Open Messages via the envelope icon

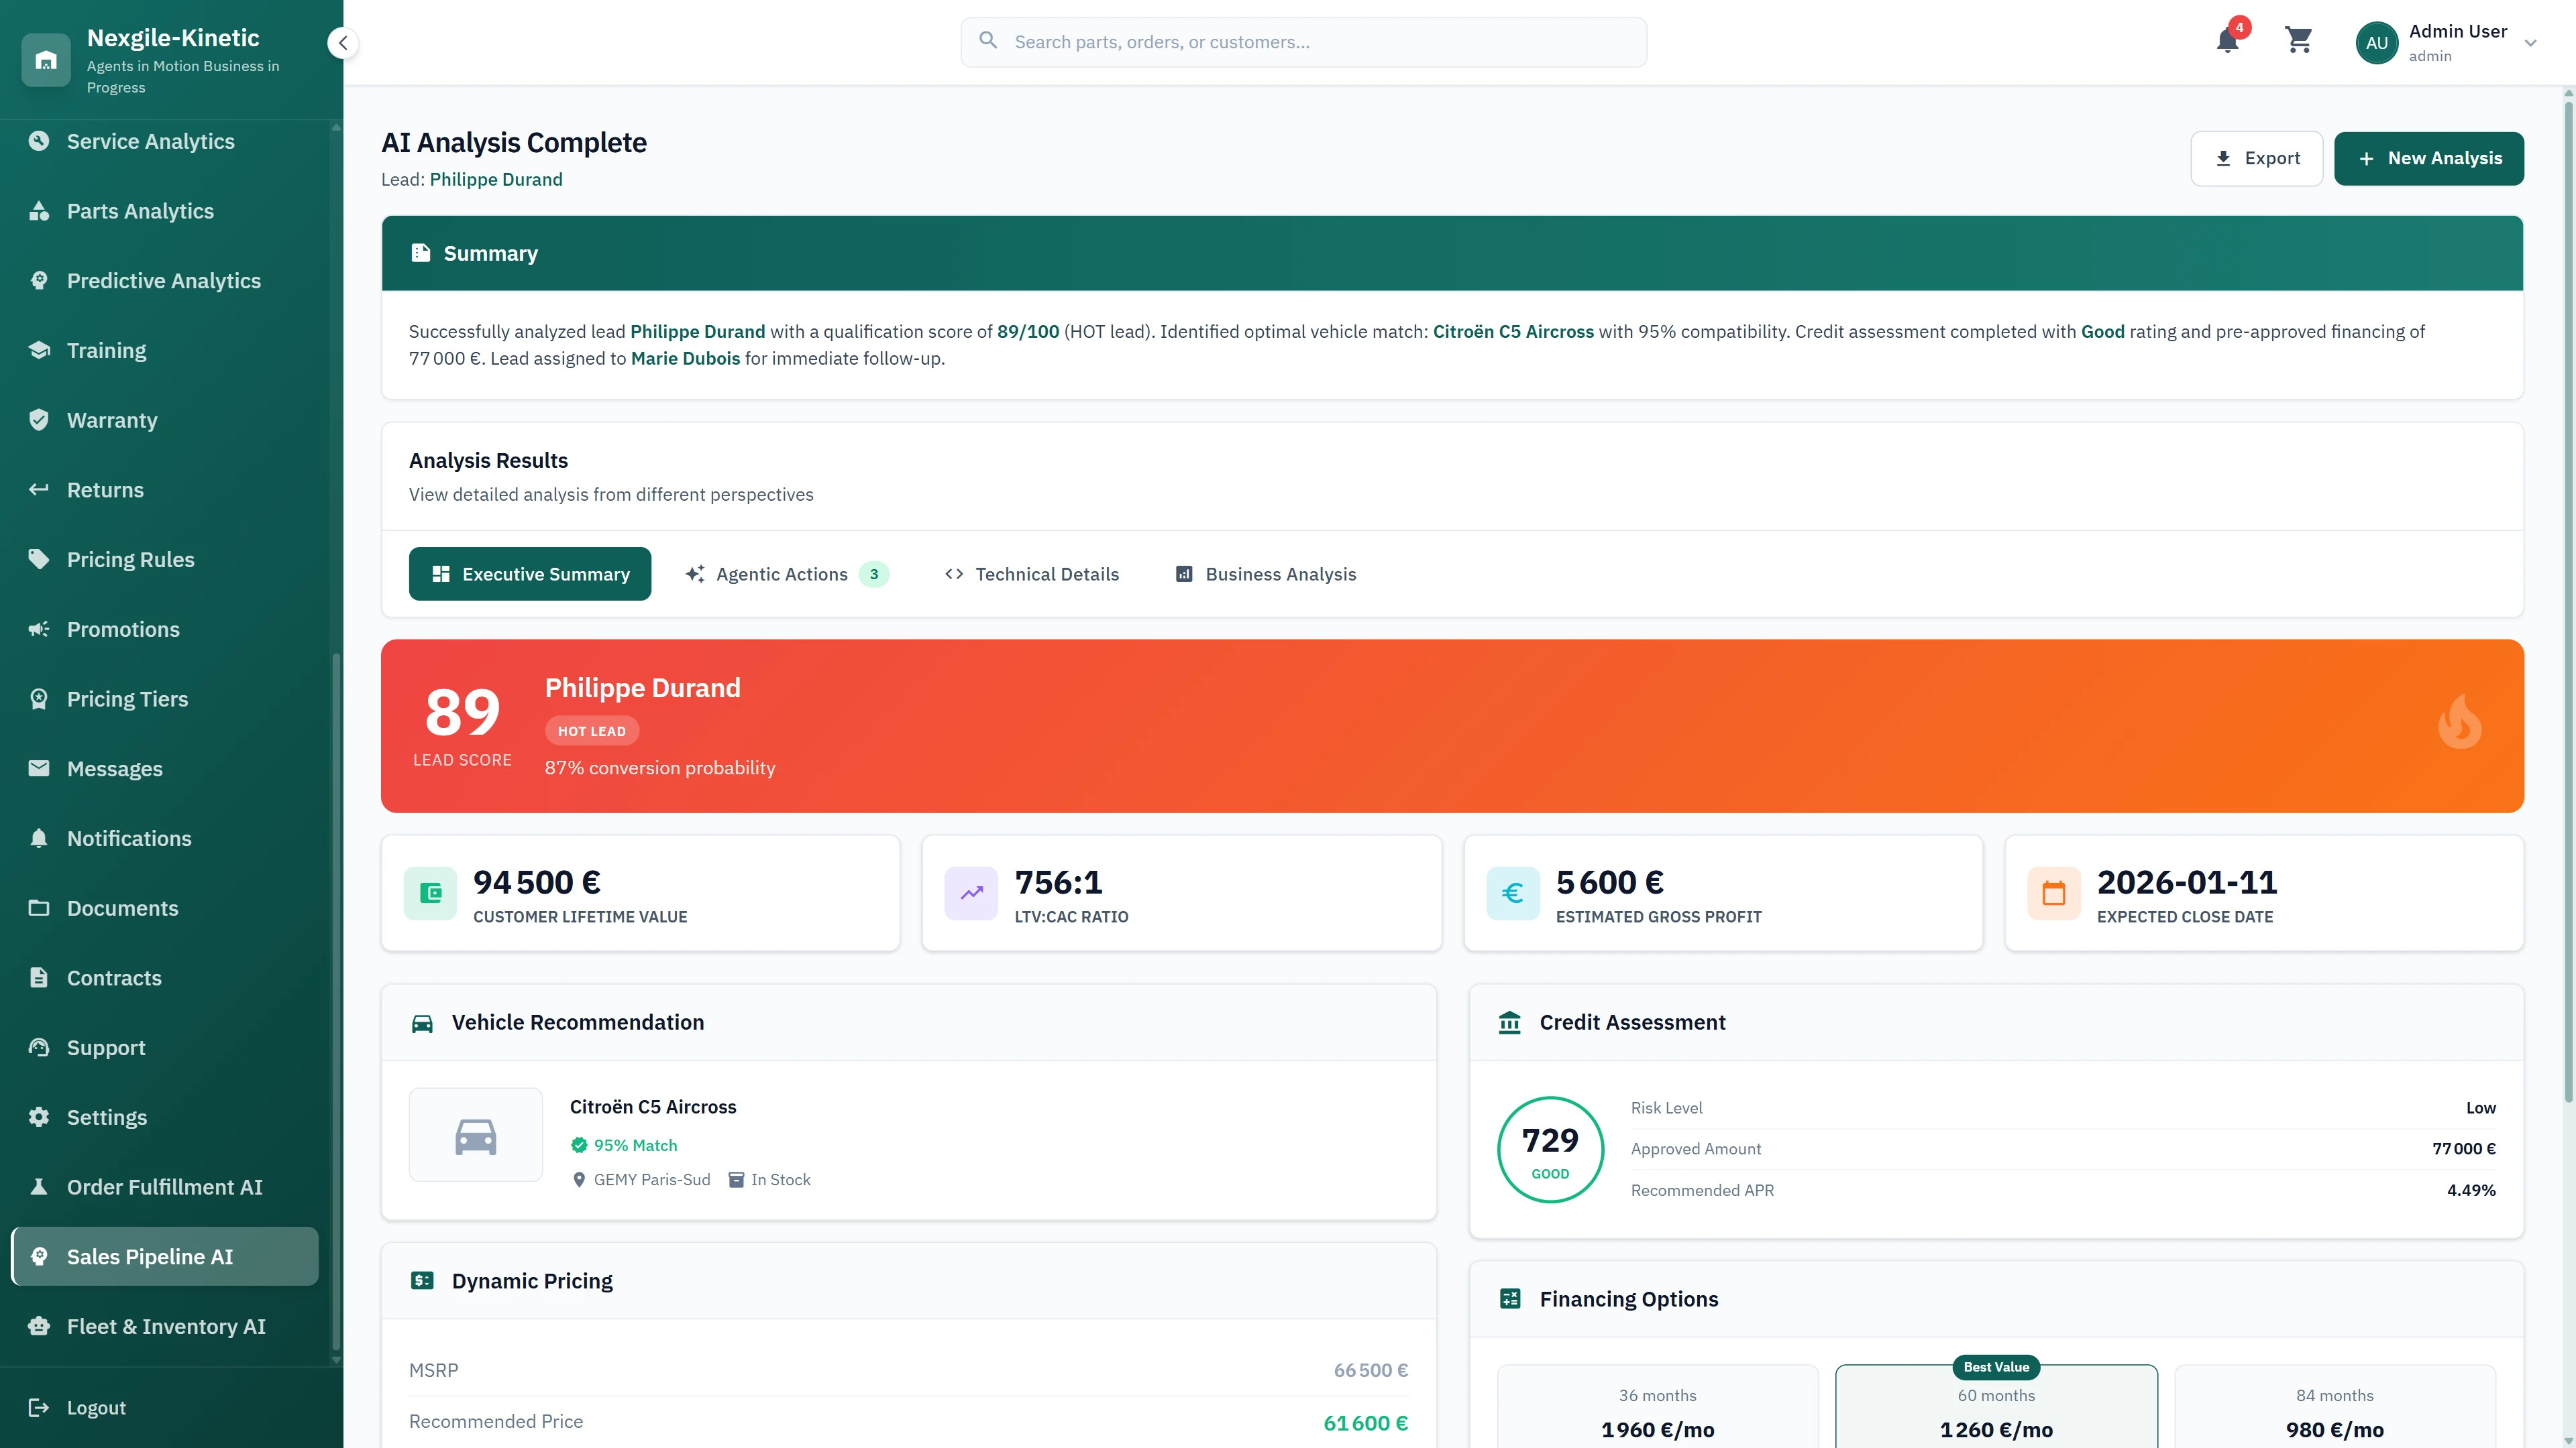[x=39, y=768]
